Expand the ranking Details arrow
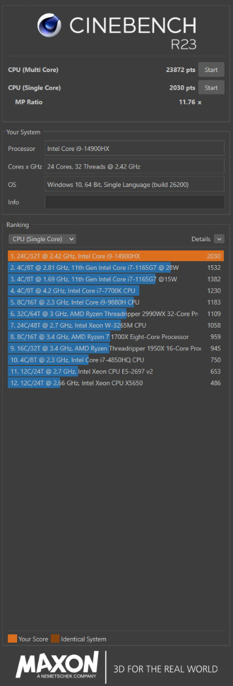The height and width of the screenshot is (686, 233). (x=219, y=239)
